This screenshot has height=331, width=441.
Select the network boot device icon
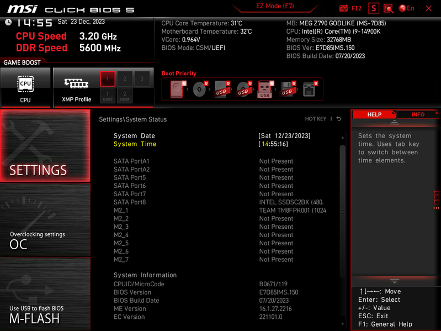click(x=310, y=89)
